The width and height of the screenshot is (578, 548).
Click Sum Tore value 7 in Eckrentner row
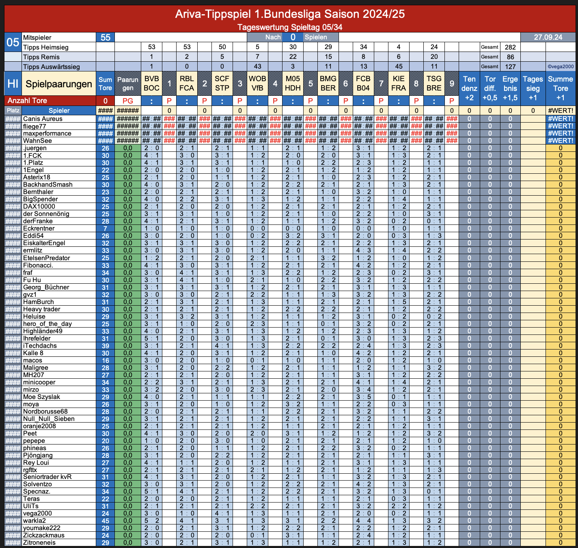click(106, 229)
